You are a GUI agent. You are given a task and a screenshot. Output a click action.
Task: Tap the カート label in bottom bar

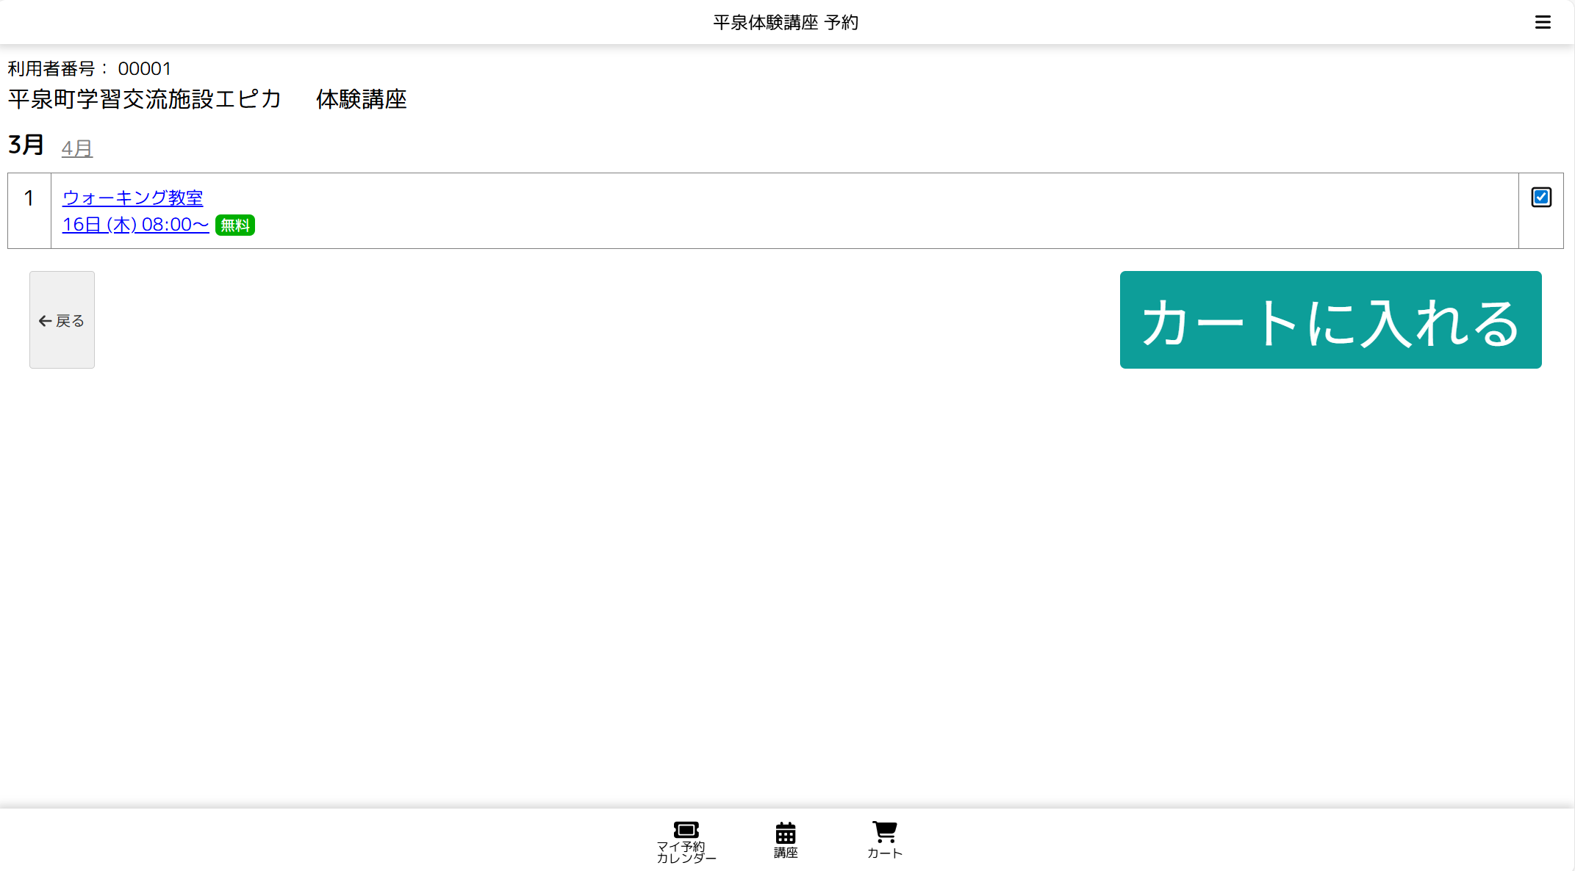[x=884, y=853]
